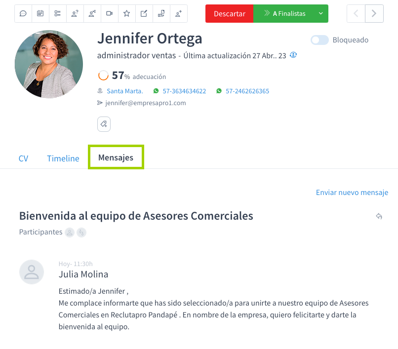Switch to the CV tab
Image resolution: width=398 pixels, height=349 pixels.
tap(23, 158)
